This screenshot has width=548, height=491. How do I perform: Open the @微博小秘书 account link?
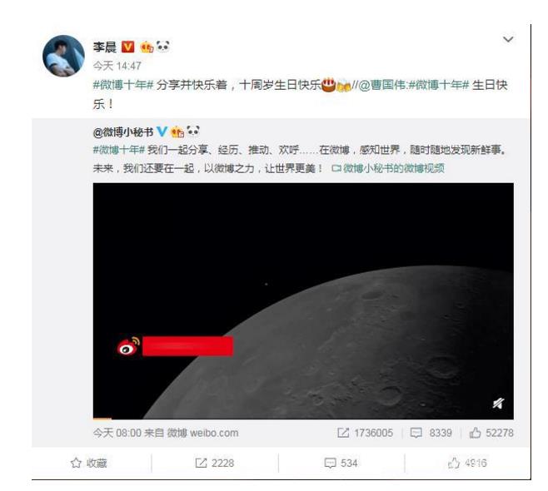(x=123, y=132)
